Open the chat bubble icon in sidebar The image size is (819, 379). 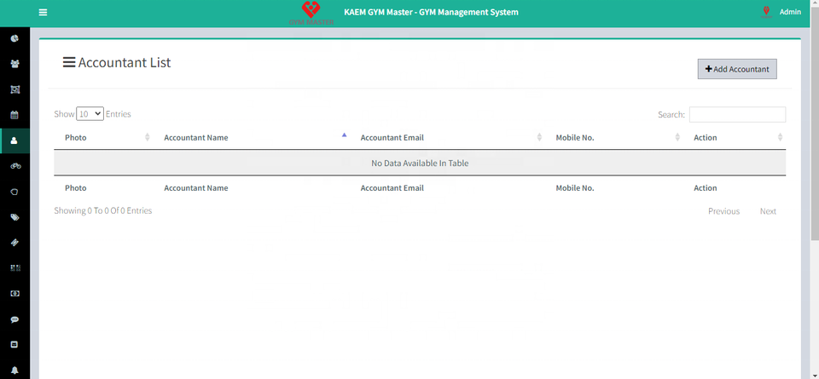click(15, 319)
